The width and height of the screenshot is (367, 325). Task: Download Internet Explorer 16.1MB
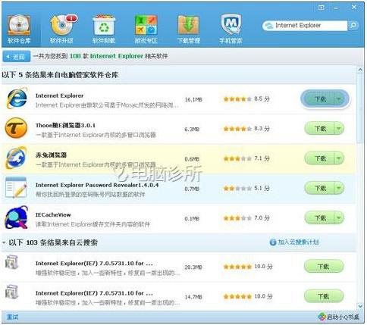coord(319,99)
